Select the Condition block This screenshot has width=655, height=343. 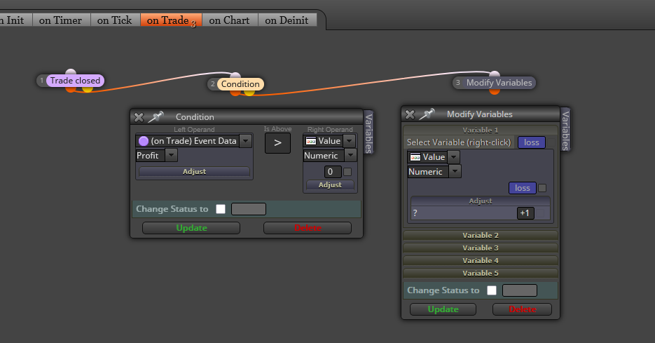pyautogui.click(x=240, y=83)
